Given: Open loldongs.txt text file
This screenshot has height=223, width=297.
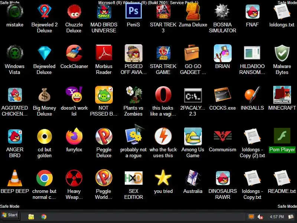Looking at the screenshot, I should (x=282, y=12).
